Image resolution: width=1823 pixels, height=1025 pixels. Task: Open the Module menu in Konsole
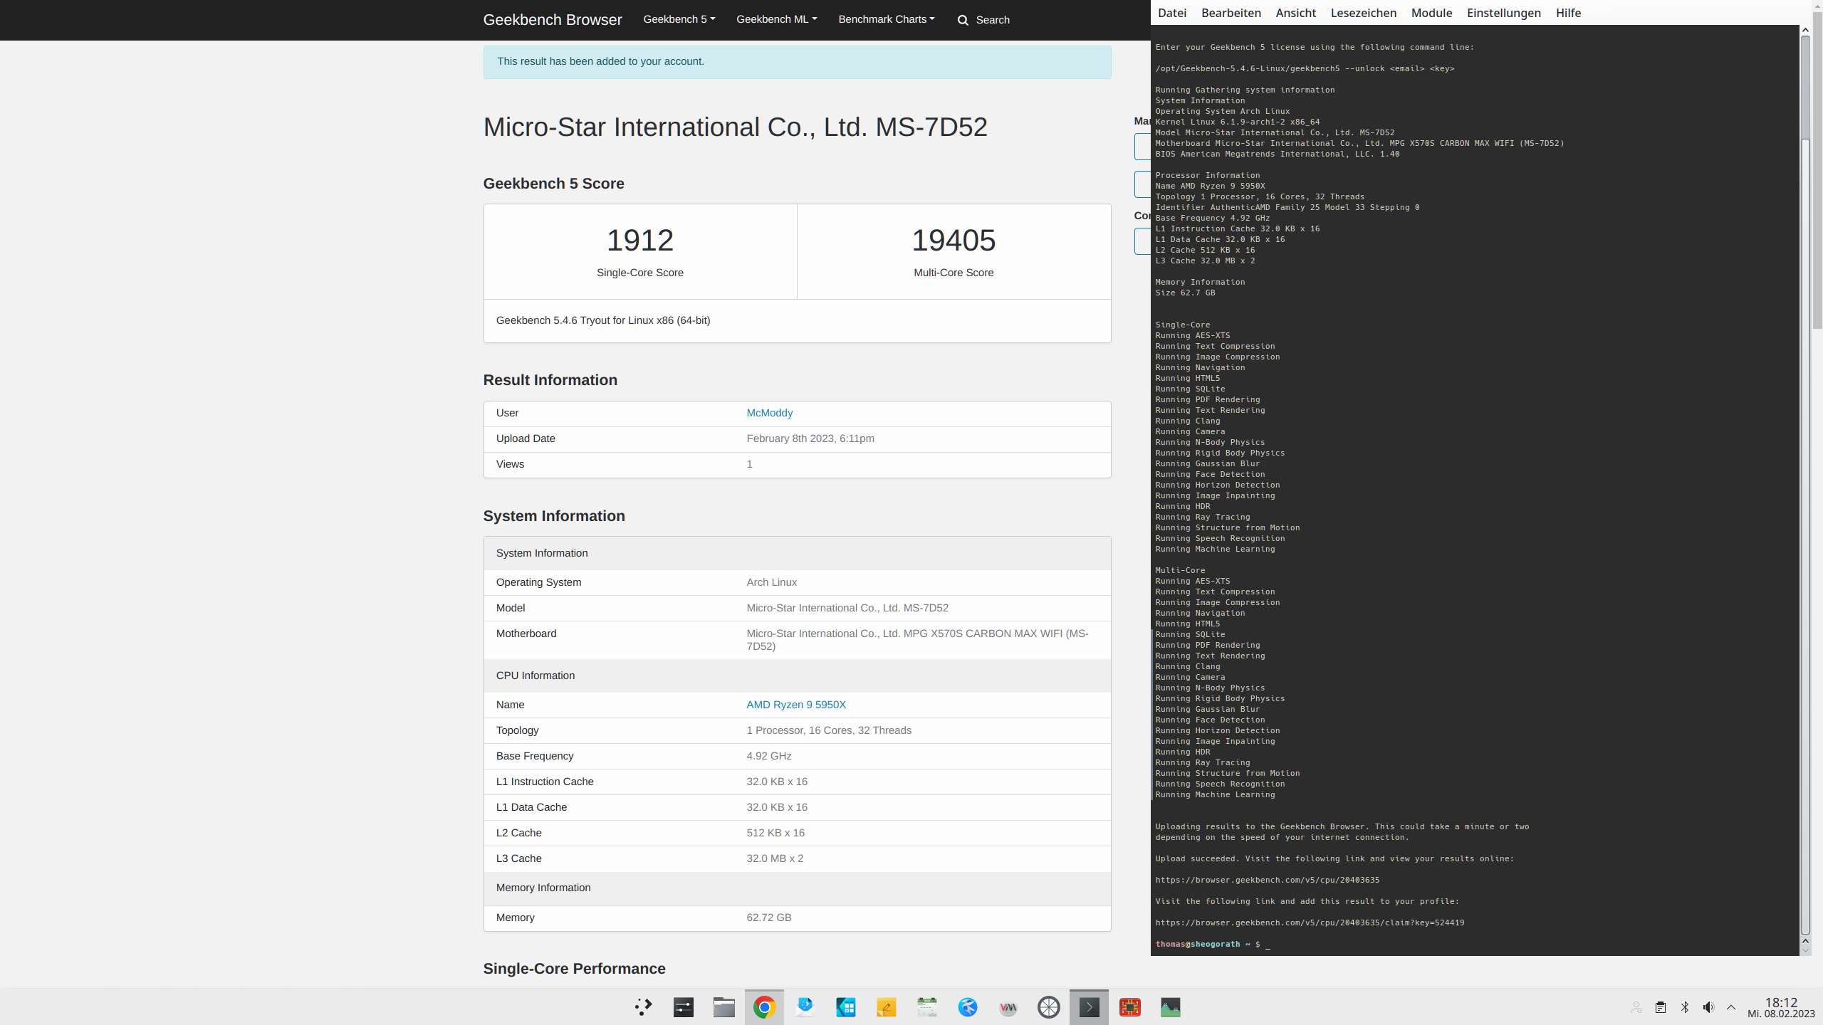click(1431, 13)
